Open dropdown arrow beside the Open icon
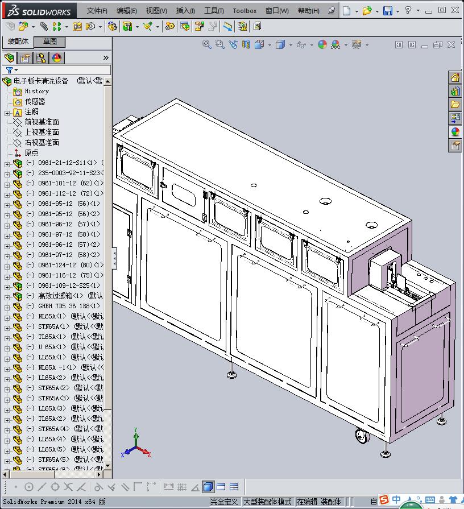464x509 pixels. click(x=377, y=11)
